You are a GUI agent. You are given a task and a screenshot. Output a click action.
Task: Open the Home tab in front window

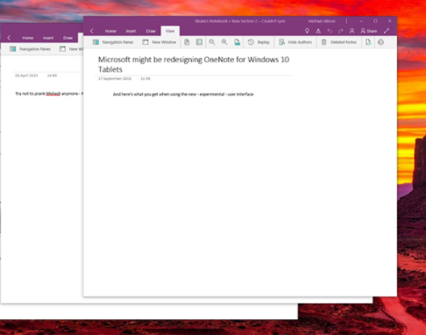[x=110, y=31]
